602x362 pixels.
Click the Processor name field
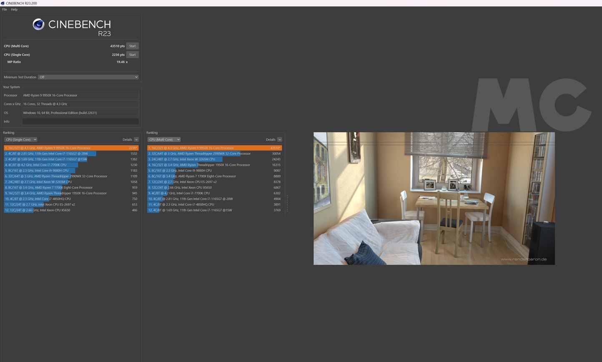tap(80, 96)
